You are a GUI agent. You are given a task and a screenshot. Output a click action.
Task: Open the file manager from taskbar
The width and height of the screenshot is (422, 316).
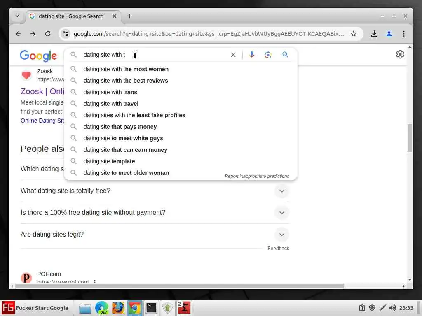click(x=85, y=308)
